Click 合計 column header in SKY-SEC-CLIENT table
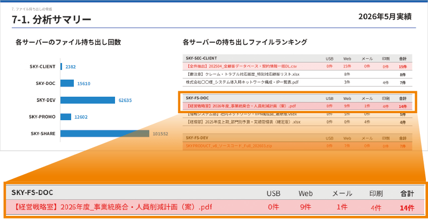The image size is (428, 219). coord(403,59)
